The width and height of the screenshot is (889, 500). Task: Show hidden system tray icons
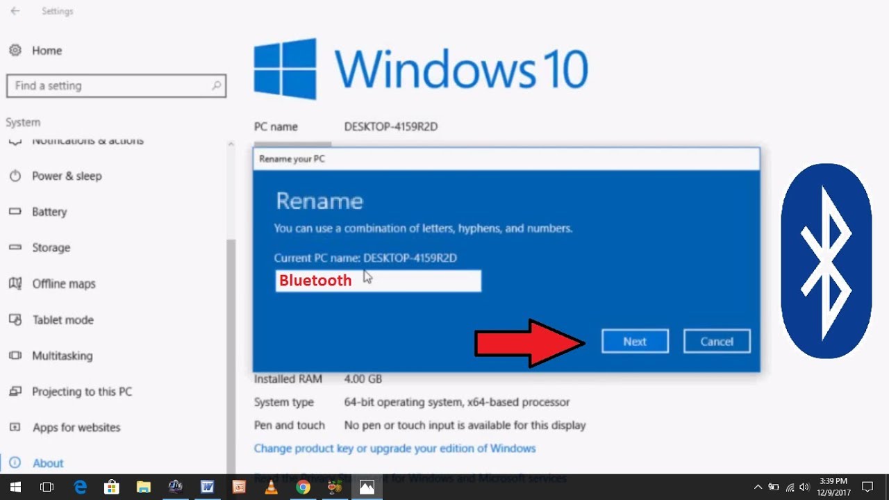tap(758, 487)
